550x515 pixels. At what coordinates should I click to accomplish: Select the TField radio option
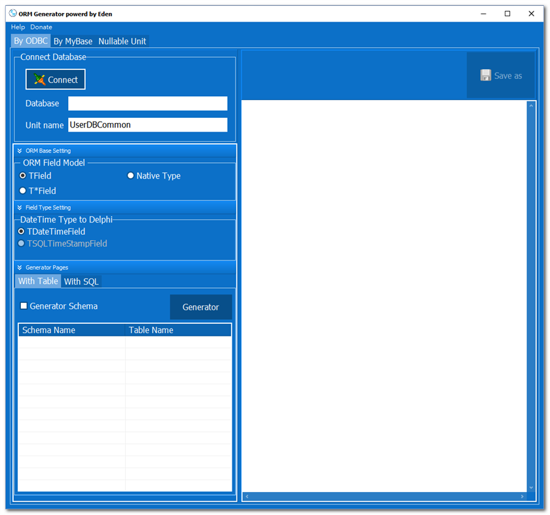(x=35, y=175)
